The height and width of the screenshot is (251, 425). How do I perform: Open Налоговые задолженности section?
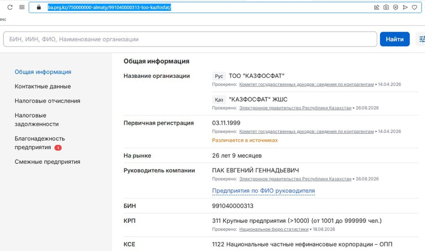[x=37, y=120]
